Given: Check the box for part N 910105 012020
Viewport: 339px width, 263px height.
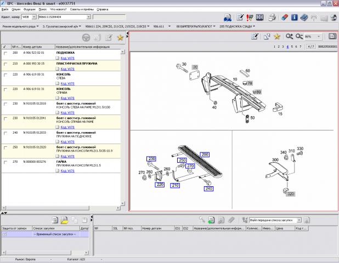Looking at the screenshot, I should pos(5,148).
